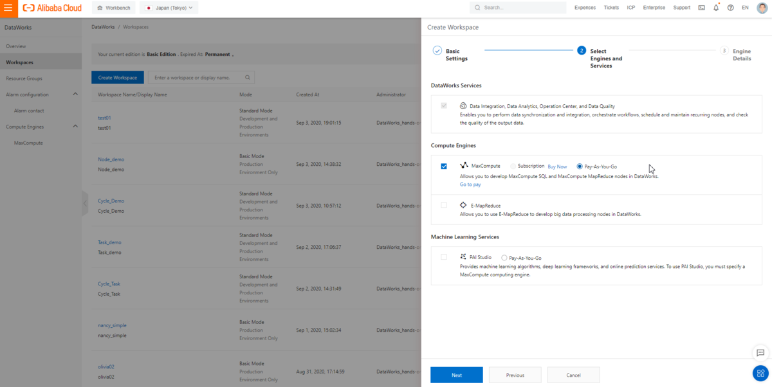
Task: Open the ICP top menu
Action: (631, 8)
